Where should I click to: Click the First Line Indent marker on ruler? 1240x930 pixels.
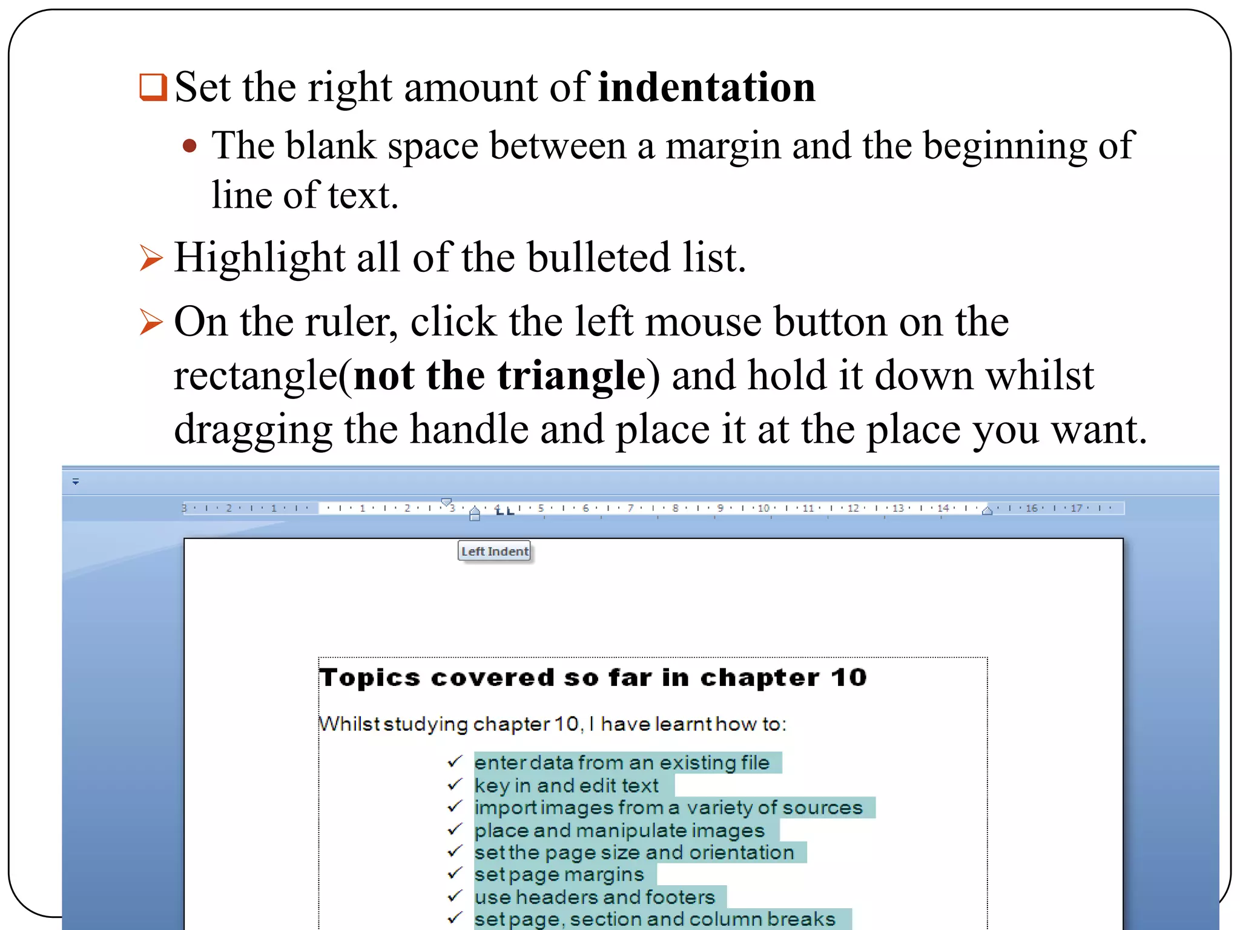tap(446, 502)
